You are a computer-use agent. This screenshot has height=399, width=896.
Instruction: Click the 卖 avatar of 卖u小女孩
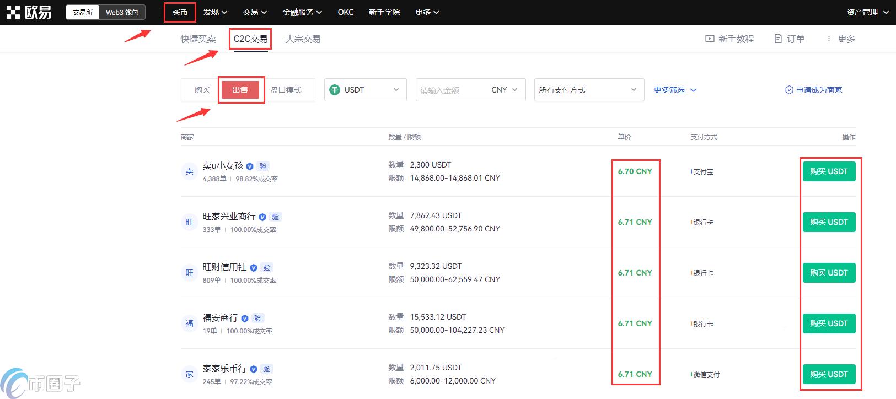click(189, 171)
